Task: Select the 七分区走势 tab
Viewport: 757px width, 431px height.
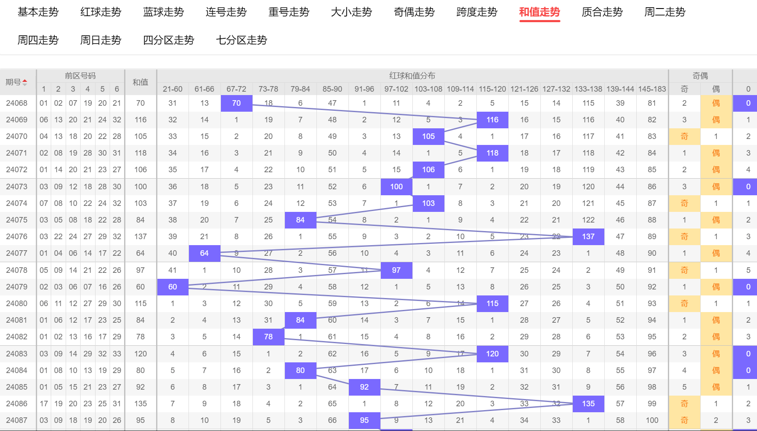Action: 241,40
